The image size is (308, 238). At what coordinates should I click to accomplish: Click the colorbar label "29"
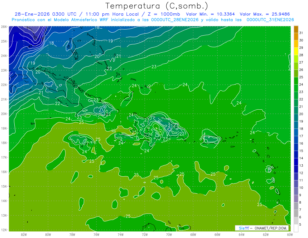[301, 48]
